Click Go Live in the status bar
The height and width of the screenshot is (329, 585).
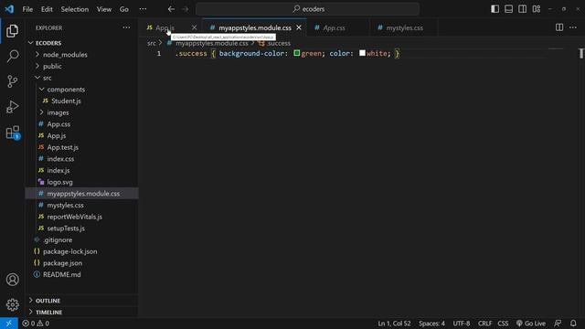click(x=531, y=324)
